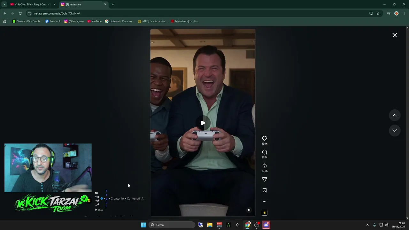Open the audio thumbnail below reel actions
The image size is (409, 230).
265,213
